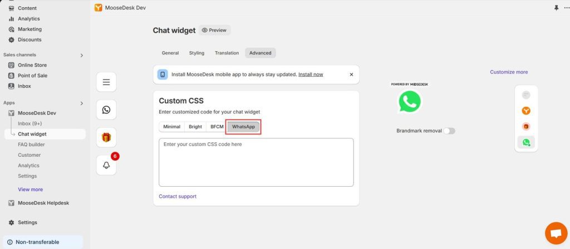Click the mobile phone icon in install banner
Image resolution: width=570 pixels, height=249 pixels.
tap(163, 74)
